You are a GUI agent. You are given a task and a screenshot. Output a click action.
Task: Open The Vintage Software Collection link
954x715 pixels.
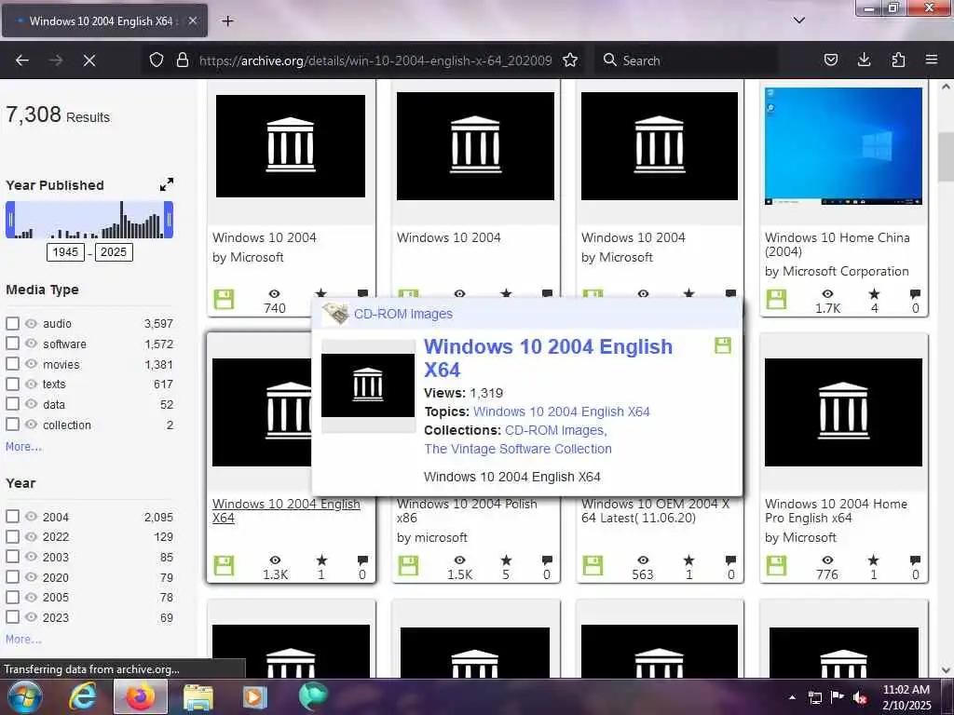(518, 449)
